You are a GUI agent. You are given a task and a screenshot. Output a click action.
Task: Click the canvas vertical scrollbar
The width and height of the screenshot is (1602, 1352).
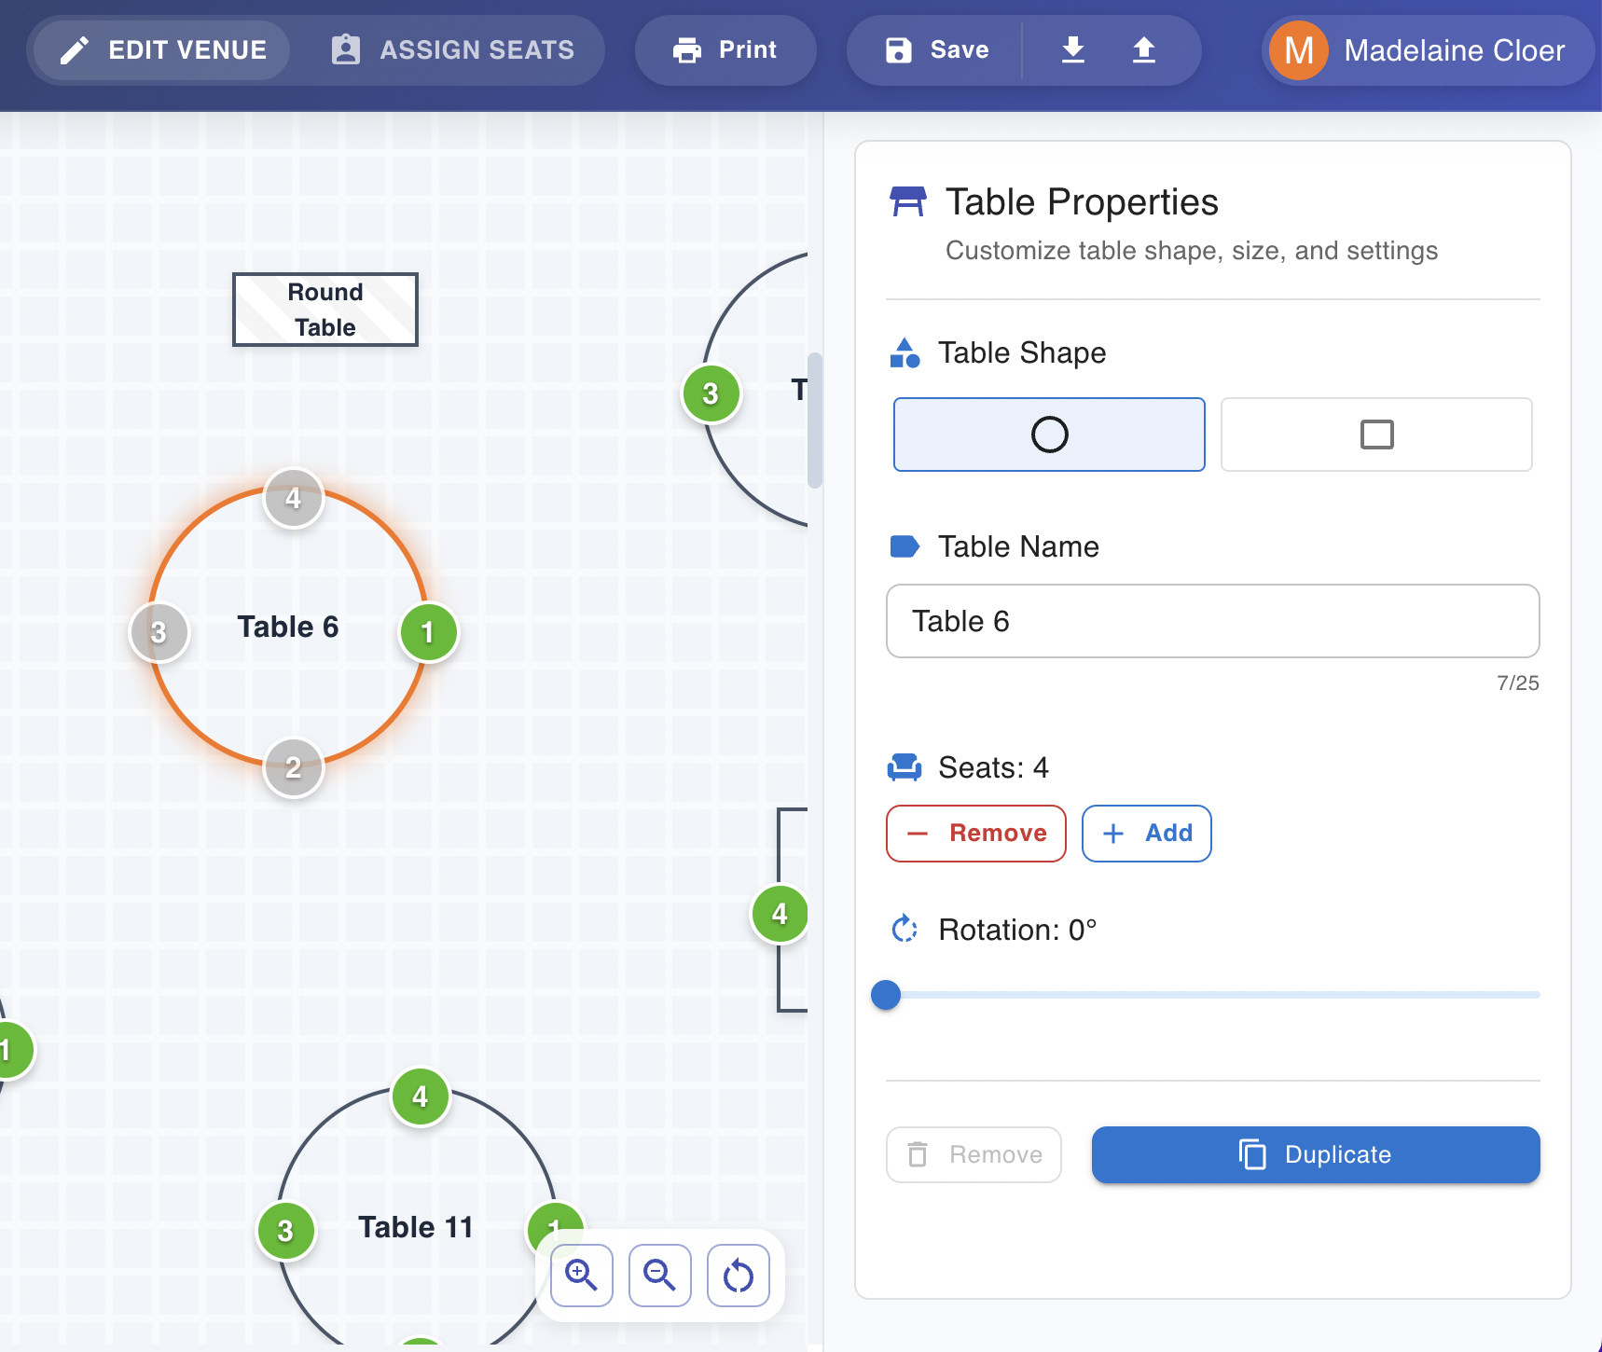[x=815, y=420]
